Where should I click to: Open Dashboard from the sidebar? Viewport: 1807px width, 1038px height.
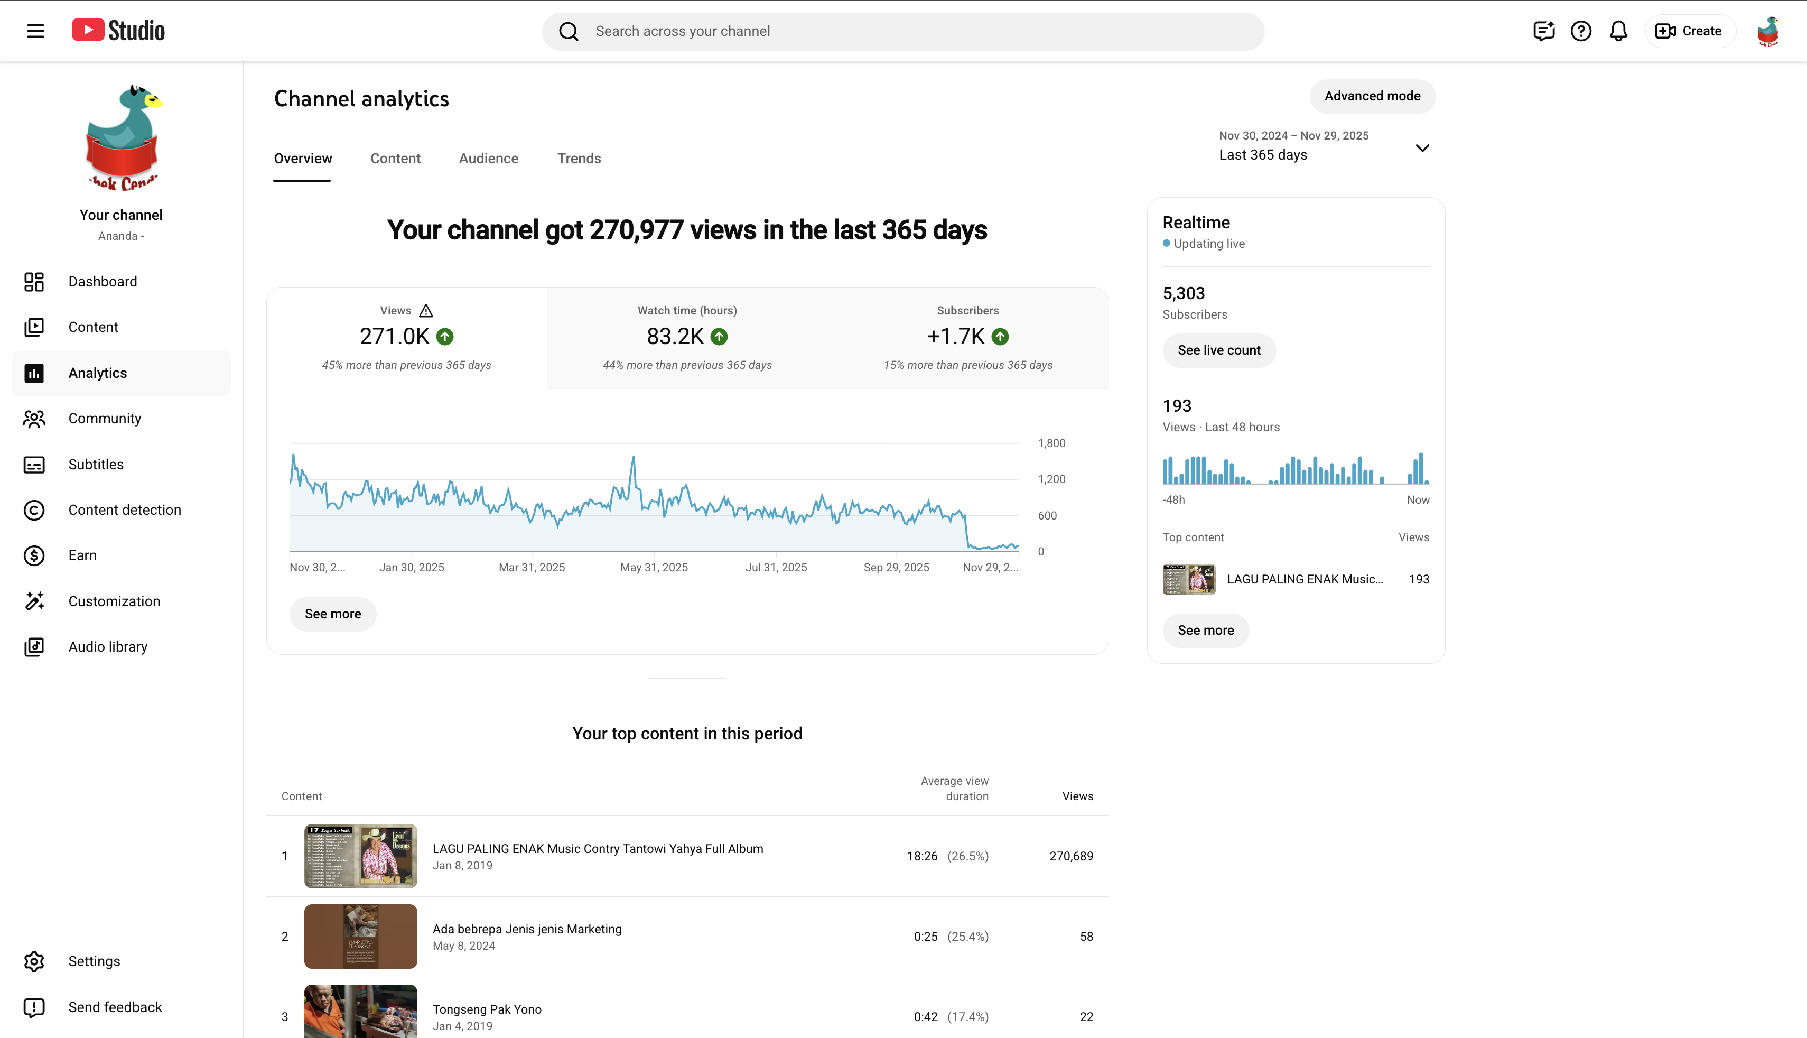(121, 282)
